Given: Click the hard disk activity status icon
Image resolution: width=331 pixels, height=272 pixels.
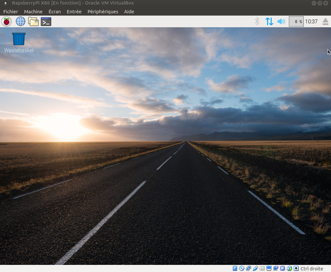Looking at the screenshot, I should click(x=235, y=268).
